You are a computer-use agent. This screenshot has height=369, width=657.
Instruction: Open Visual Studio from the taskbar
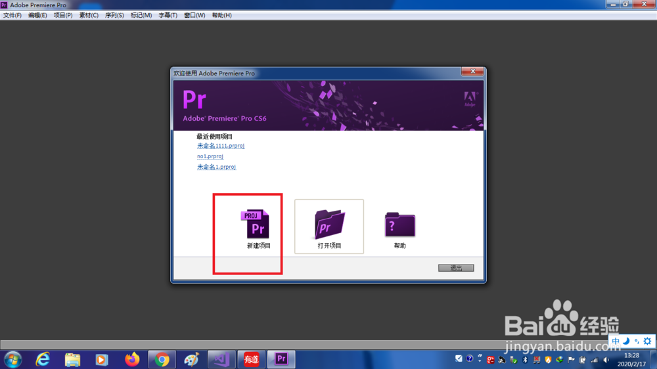tap(221, 359)
